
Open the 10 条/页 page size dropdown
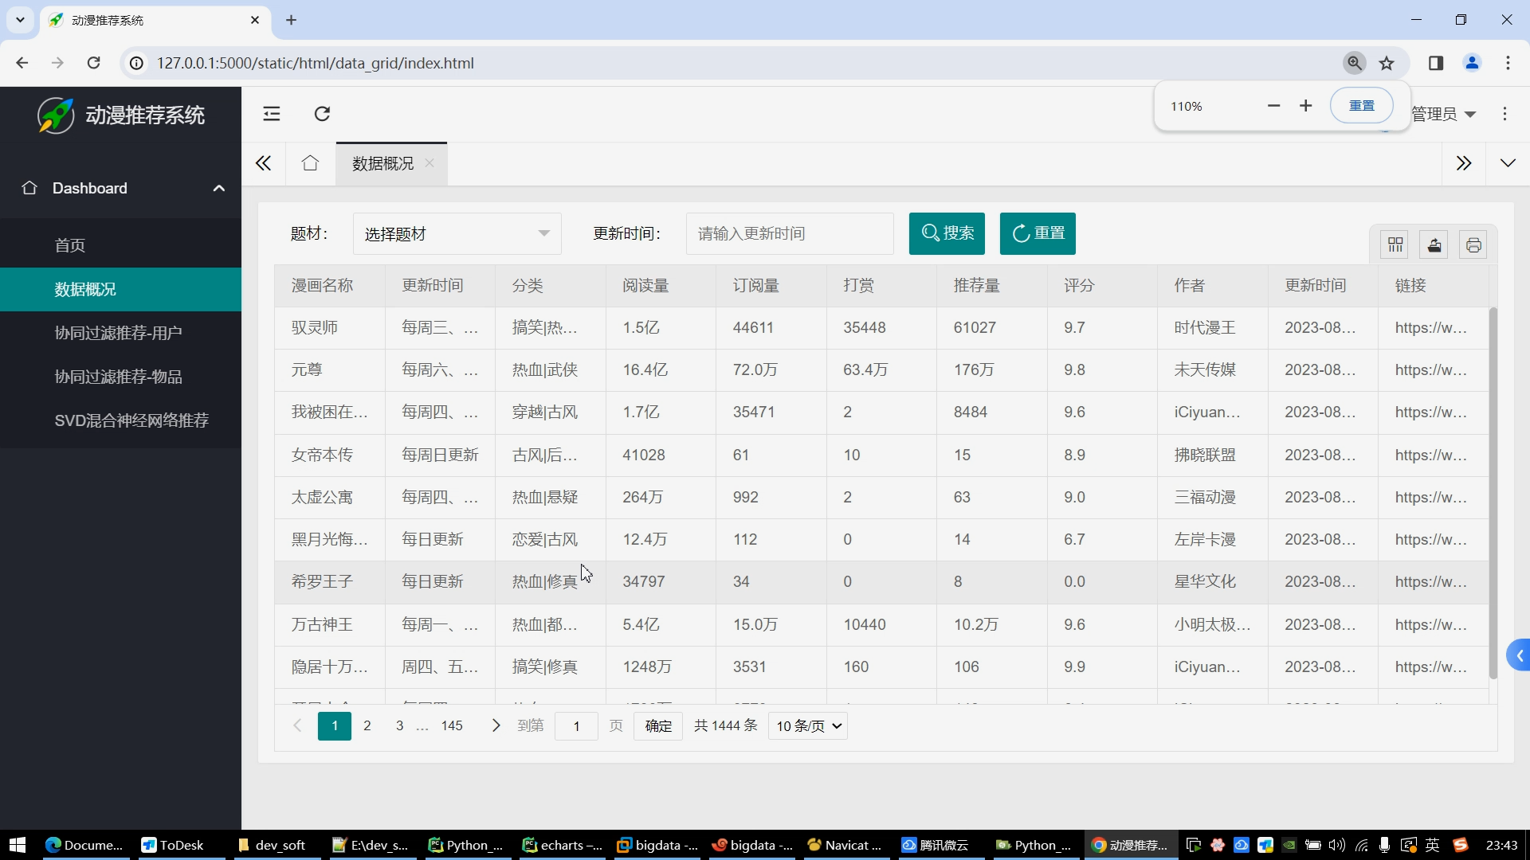[807, 726]
